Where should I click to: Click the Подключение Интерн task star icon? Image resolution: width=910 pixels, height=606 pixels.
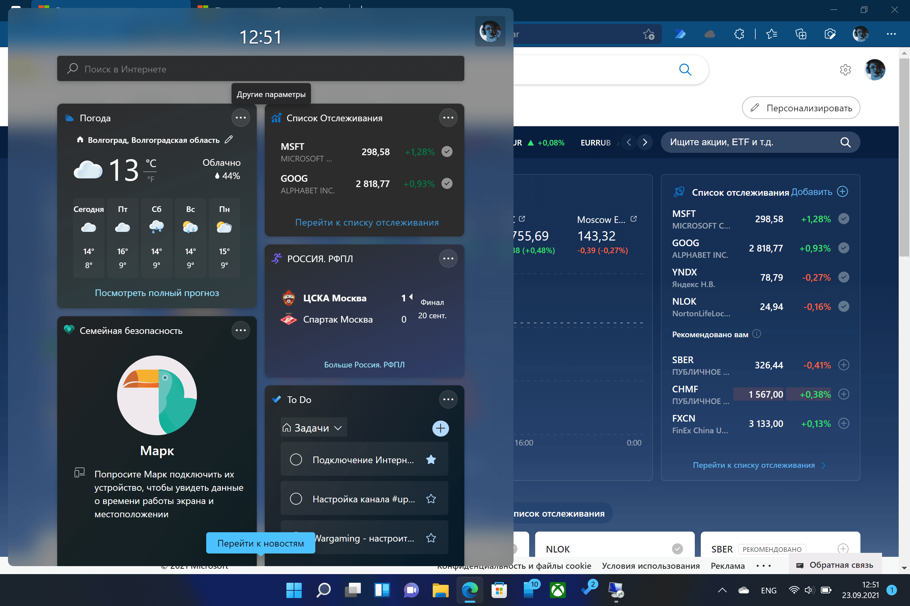tap(433, 460)
